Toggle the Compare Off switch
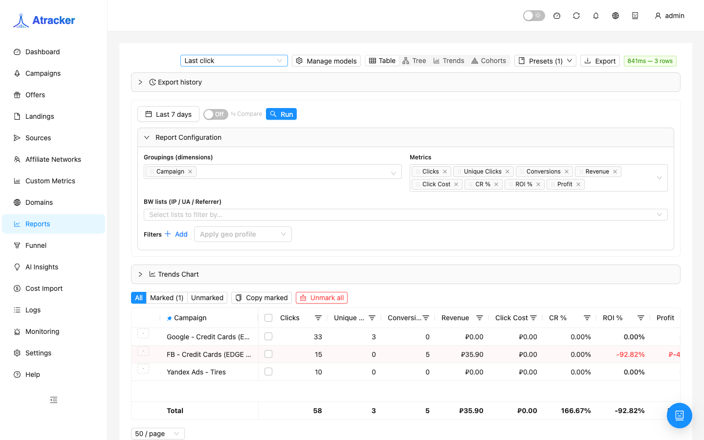This screenshot has height=440, width=704. (x=216, y=114)
